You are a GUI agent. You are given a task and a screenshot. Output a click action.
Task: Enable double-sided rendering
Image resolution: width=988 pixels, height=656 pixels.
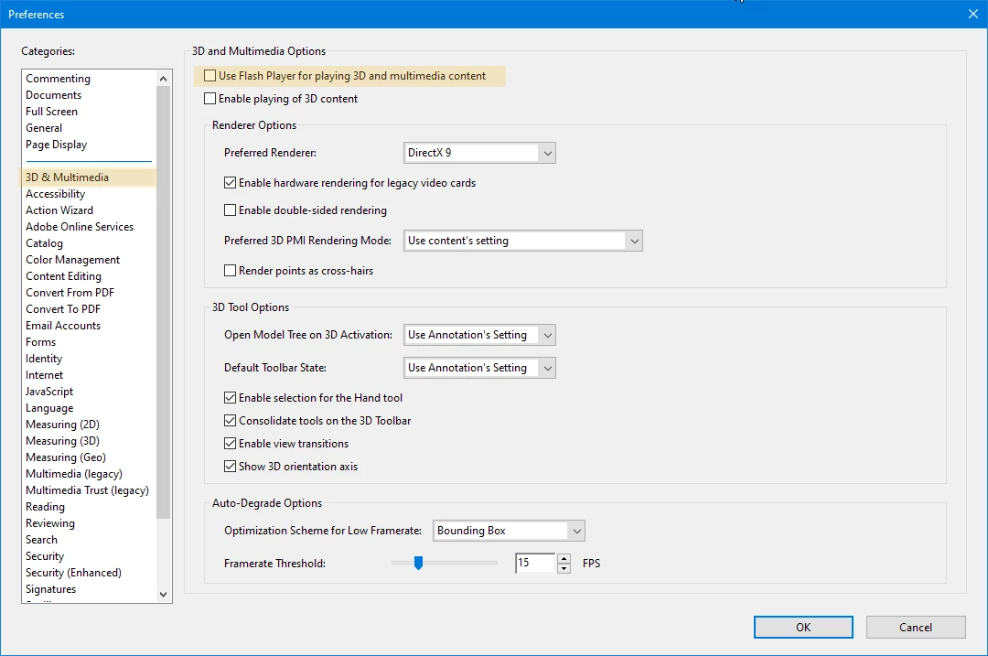[x=230, y=211]
